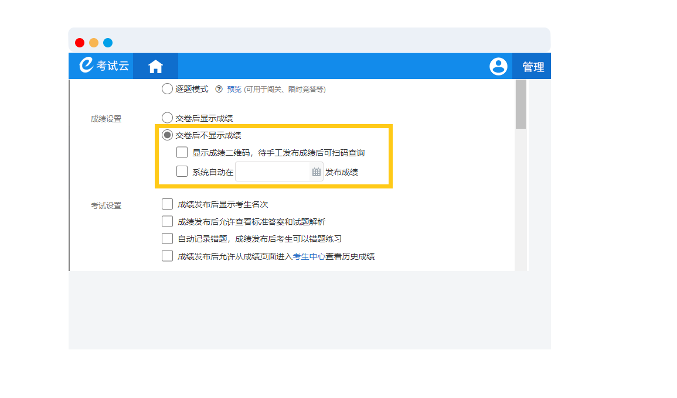
Task: Click the orange window dot
Action: pos(94,43)
